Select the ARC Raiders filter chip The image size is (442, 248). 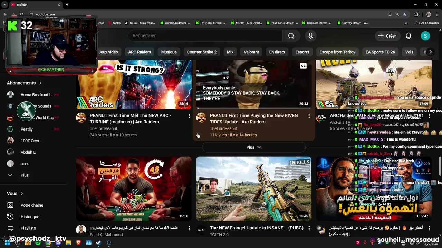pos(140,52)
